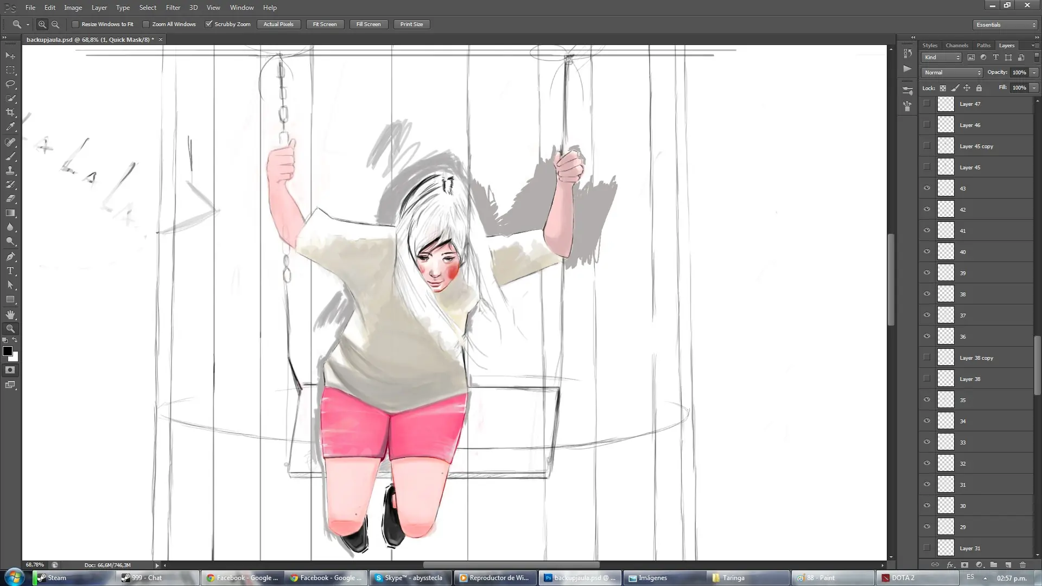Select the Crop tool
Screen dimensions: 1042x586
tap(10, 112)
